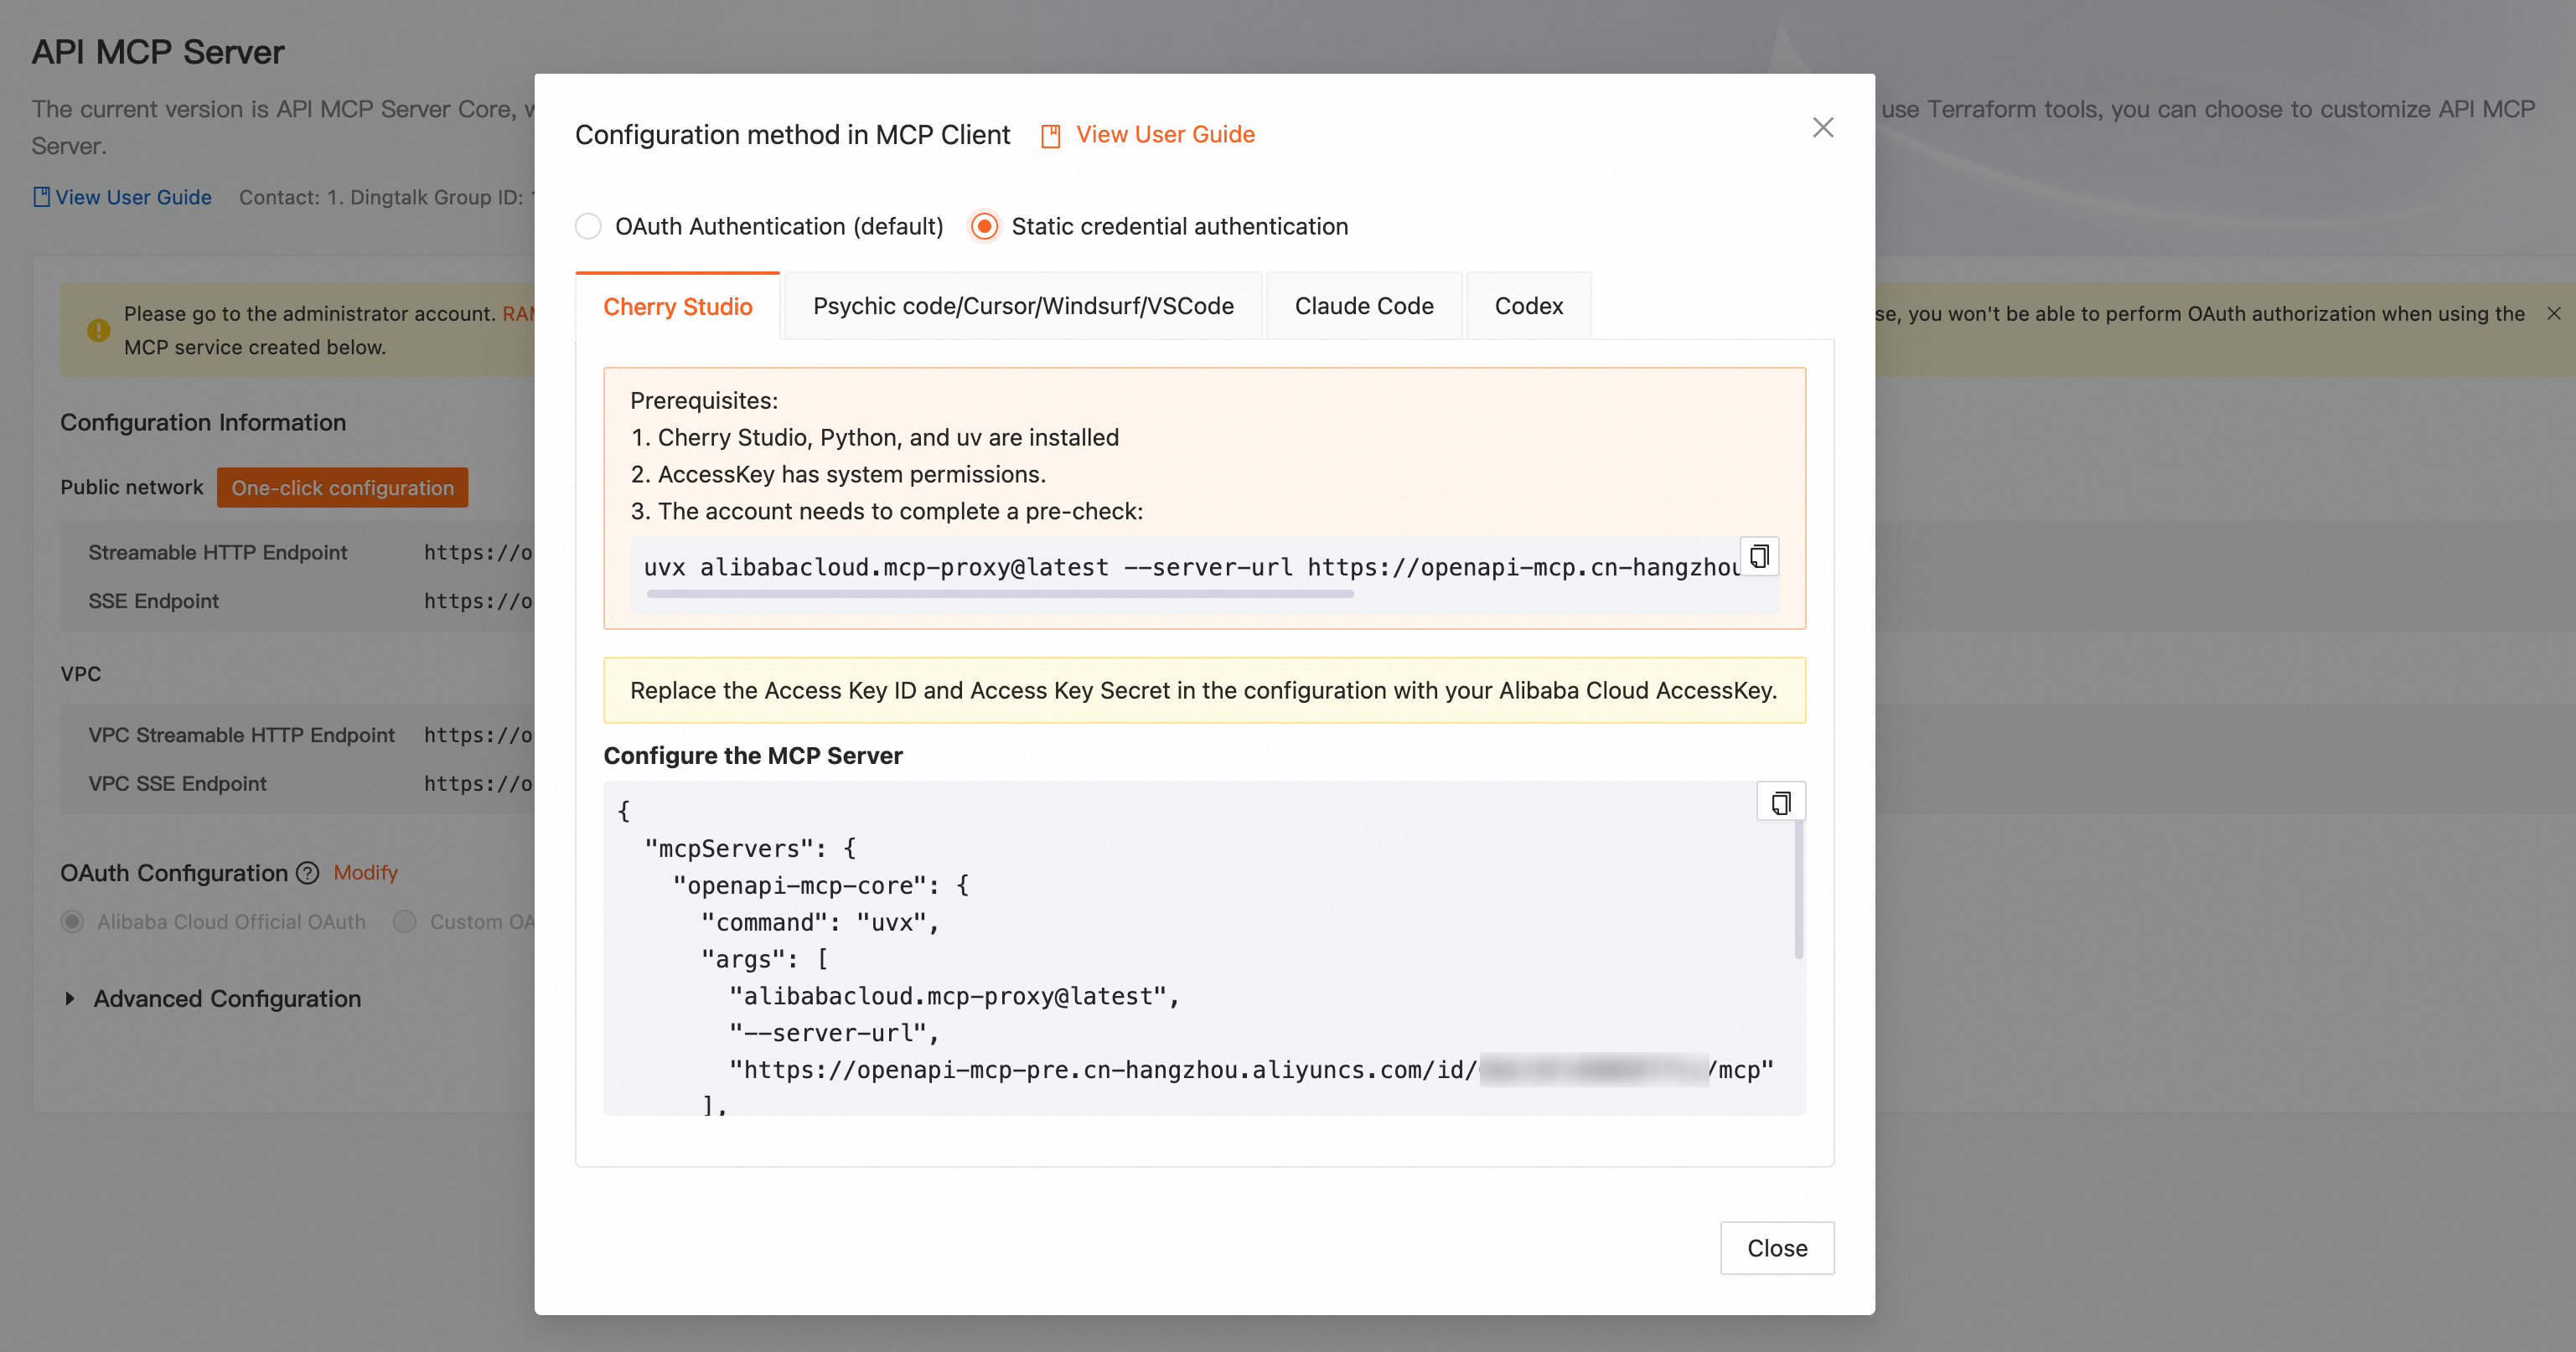
Task: Click the server URL line in JSON config
Action: pos(1251,1071)
